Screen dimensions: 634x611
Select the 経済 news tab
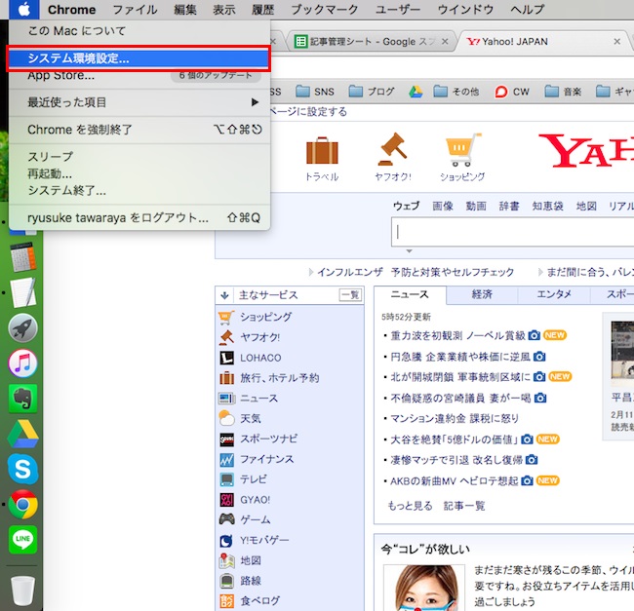(481, 294)
